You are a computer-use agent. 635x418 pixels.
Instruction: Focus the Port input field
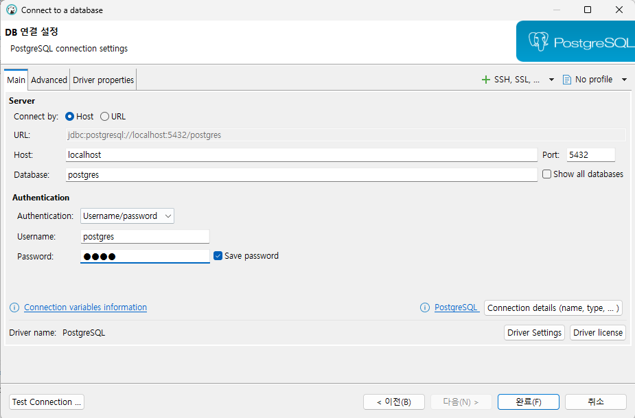click(591, 154)
